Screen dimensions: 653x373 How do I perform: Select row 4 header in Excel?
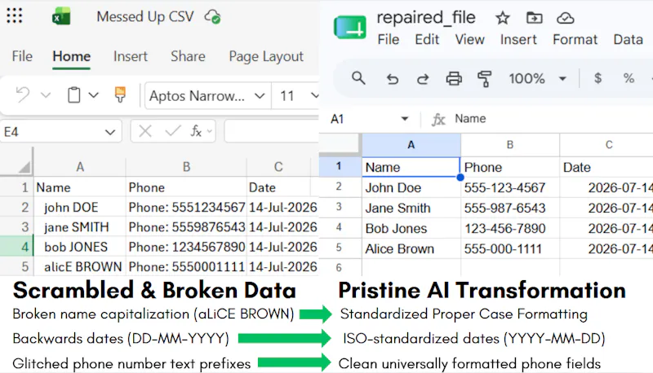(x=16, y=247)
